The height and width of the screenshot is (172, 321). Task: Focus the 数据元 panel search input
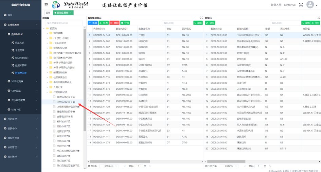[285, 23]
